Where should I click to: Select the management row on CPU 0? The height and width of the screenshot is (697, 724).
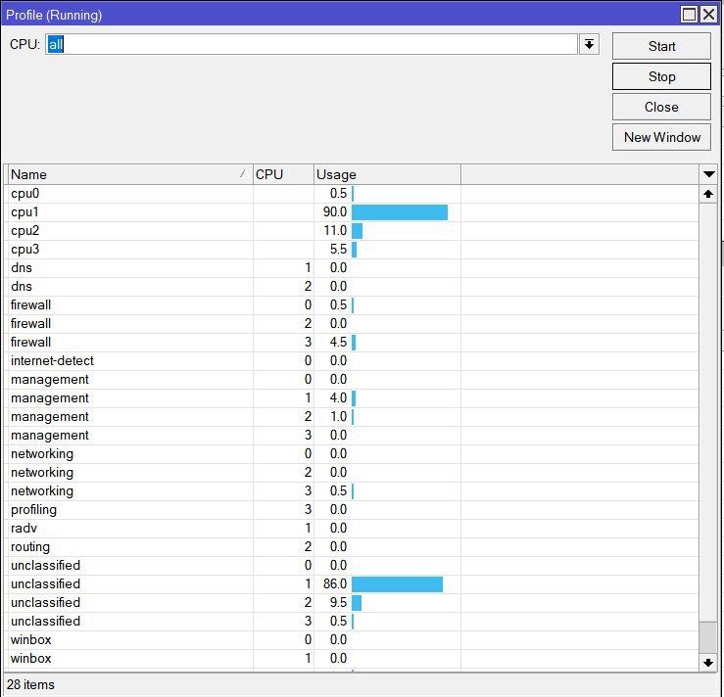[x=354, y=380]
